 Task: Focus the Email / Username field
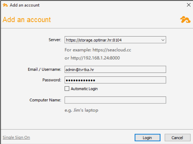(x=115, y=69)
